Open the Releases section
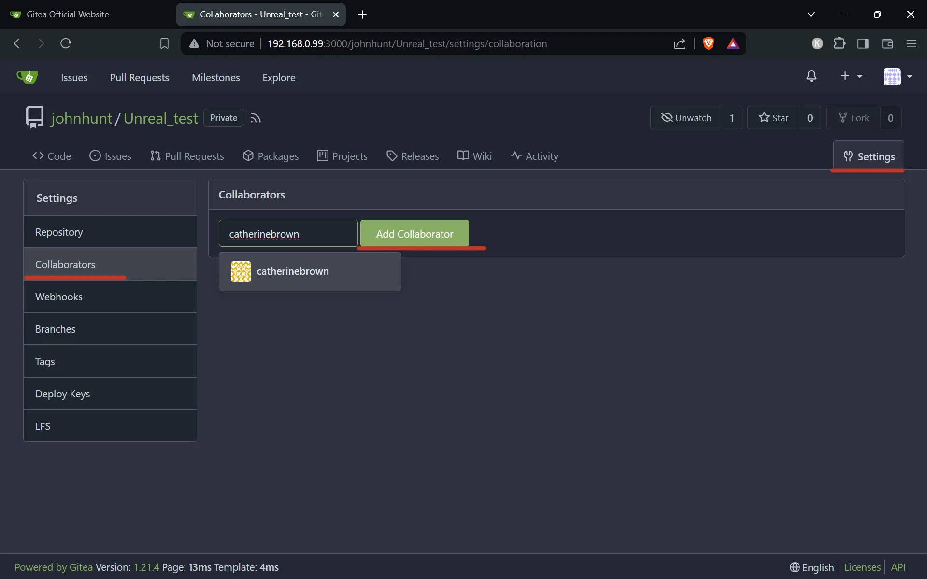927x579 pixels. click(x=413, y=156)
